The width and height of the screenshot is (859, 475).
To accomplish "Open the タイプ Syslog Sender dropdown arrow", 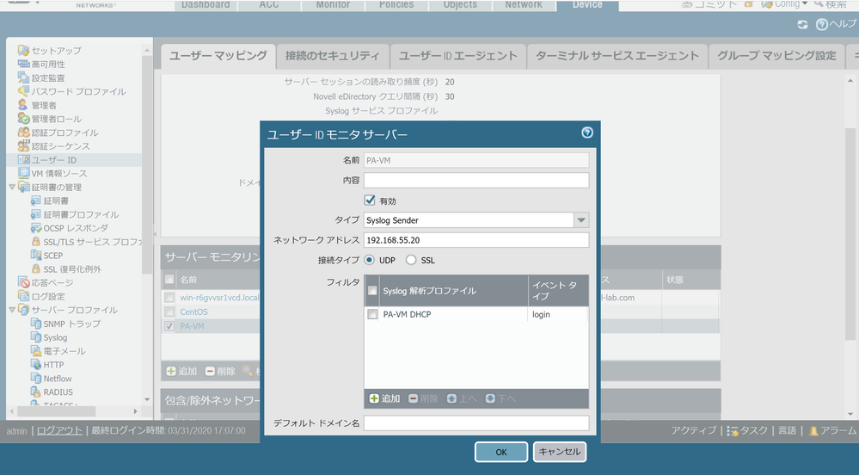I will (581, 220).
